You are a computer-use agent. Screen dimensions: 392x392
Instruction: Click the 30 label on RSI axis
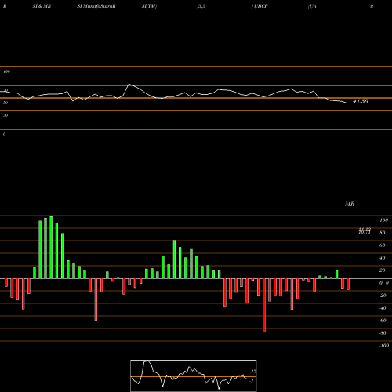tap(5, 115)
